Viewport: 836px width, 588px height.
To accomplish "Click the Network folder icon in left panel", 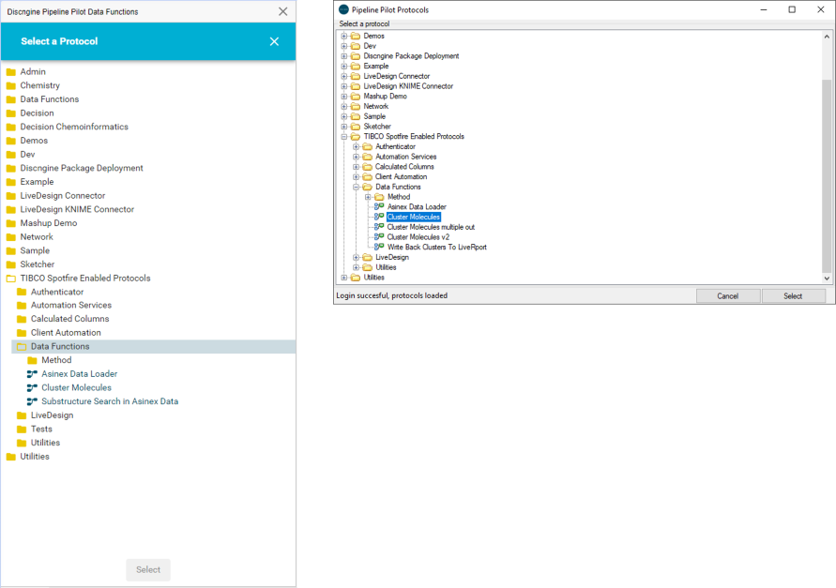I will 10,237.
